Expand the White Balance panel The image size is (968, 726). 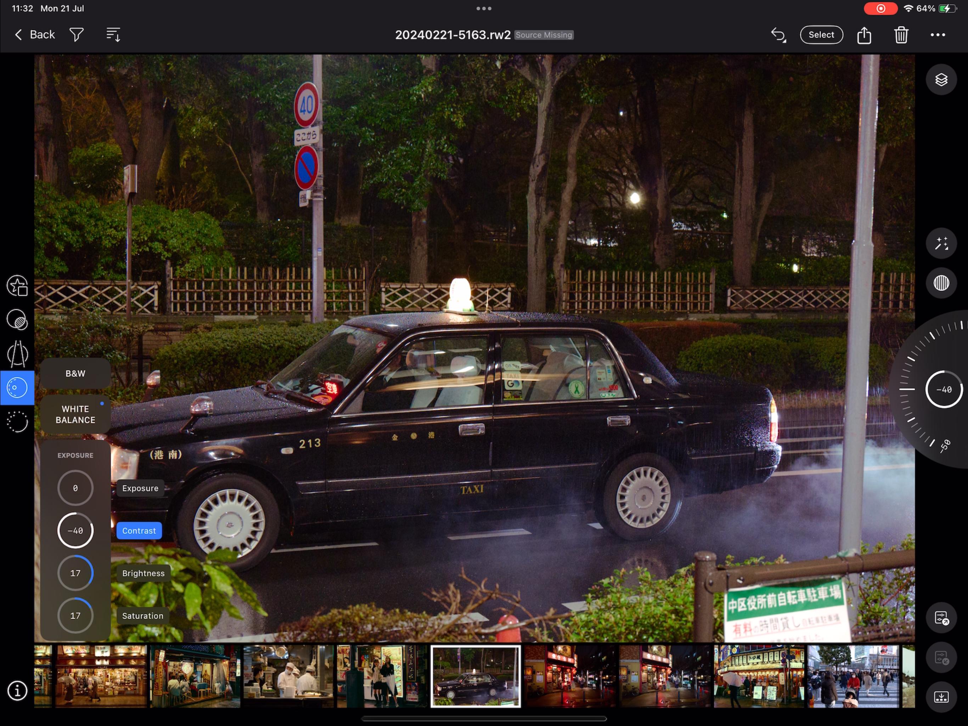[75, 414]
